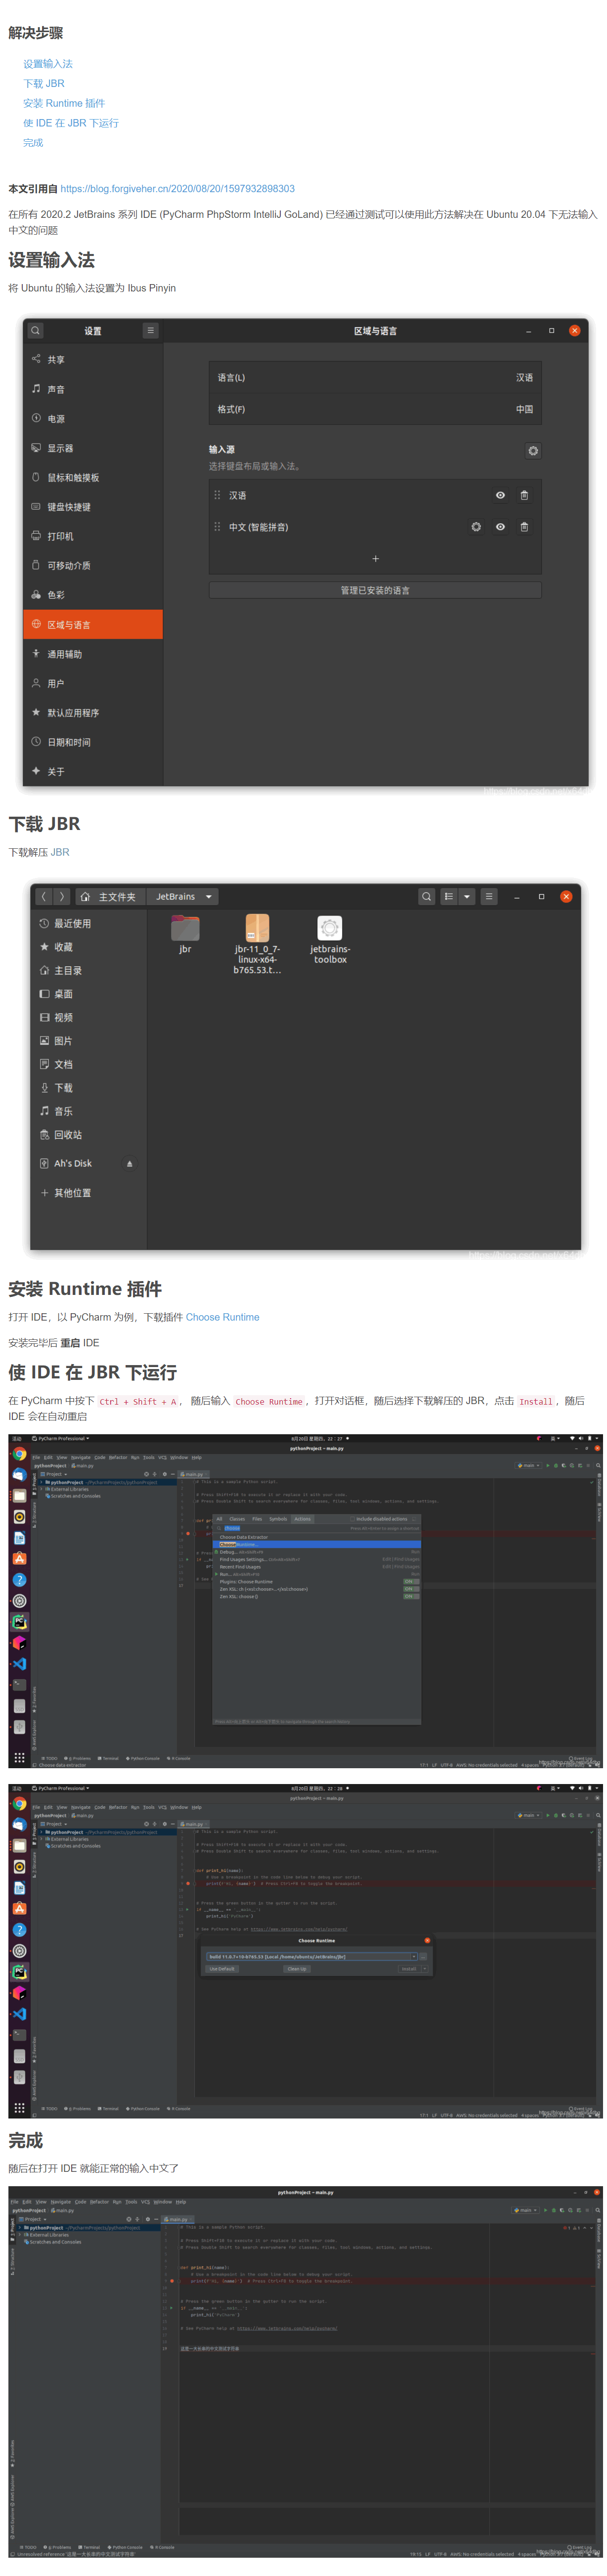Switch to Classes tab in search popup

click(237, 1519)
